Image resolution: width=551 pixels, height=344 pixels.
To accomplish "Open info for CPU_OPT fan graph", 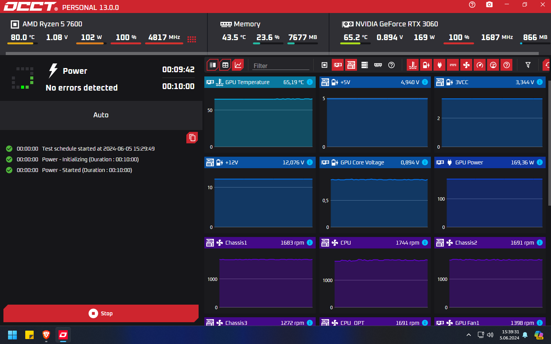I will (x=425, y=323).
